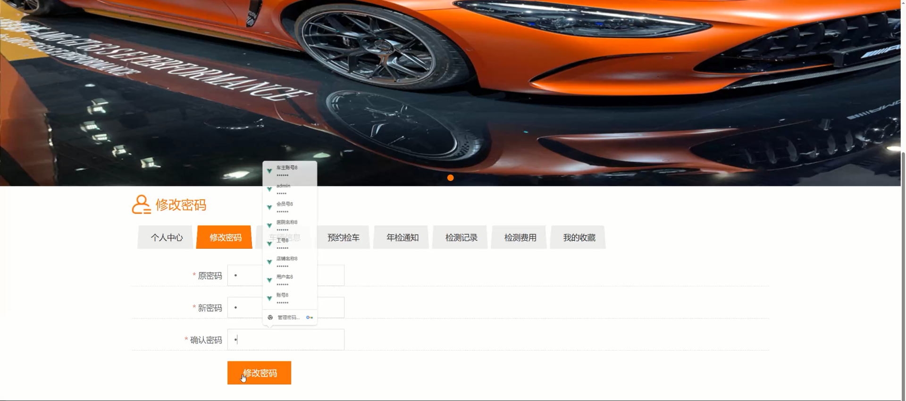Select saved password entry 用户名8
Viewport: 906px width, 401px height.
[290, 280]
